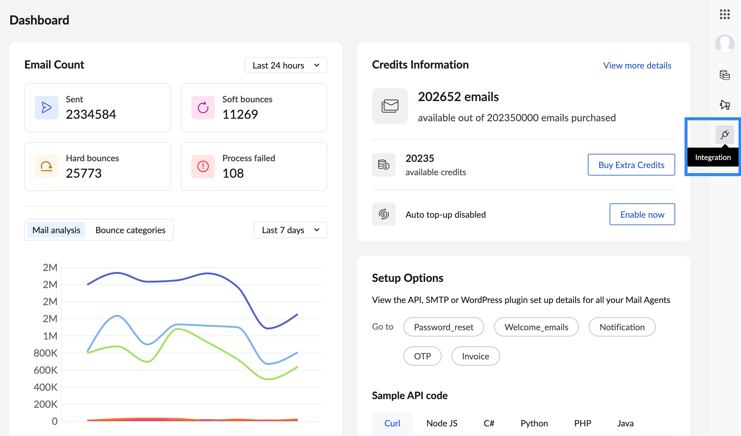Expand the Last 7 days dropdown
Image resolution: width=741 pixels, height=436 pixels.
pos(290,230)
